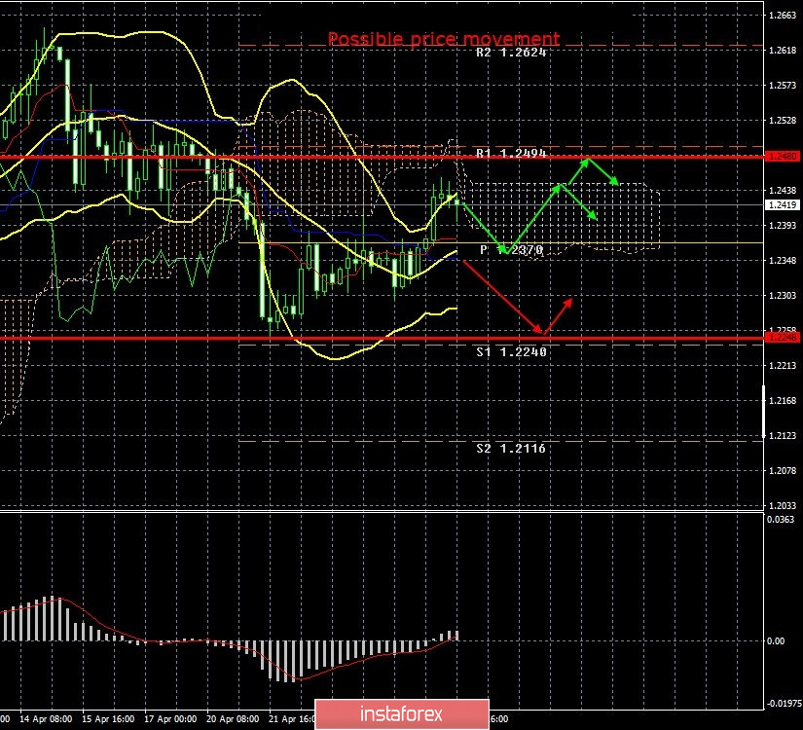Click the 0.0363 indicator scale value
This screenshot has width=803, height=730.
tap(781, 520)
